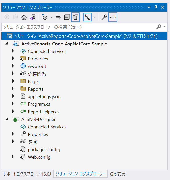The width and height of the screenshot is (170, 180).
Task: Expand the 参照 references node
Action: (x=13, y=141)
